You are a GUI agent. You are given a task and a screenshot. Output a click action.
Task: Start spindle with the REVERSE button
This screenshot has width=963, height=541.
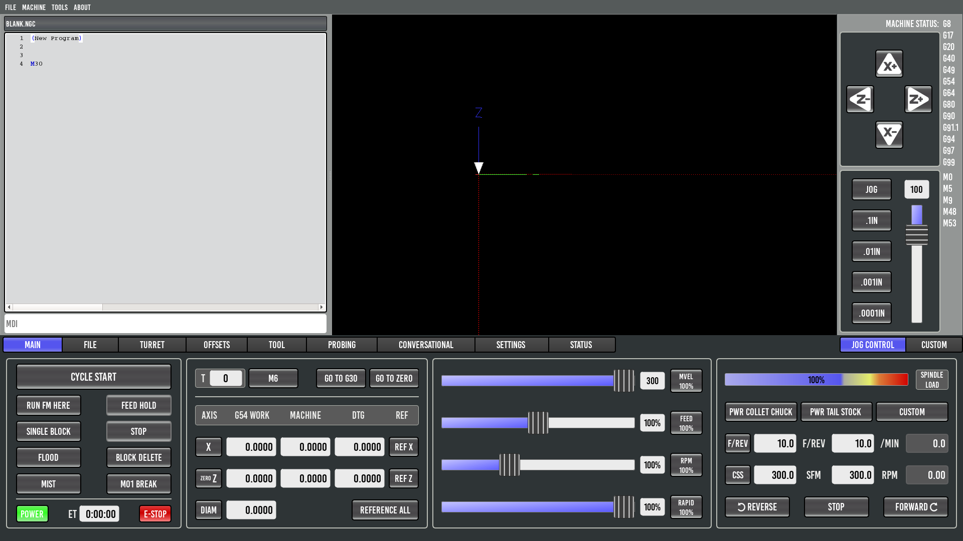pos(757,507)
